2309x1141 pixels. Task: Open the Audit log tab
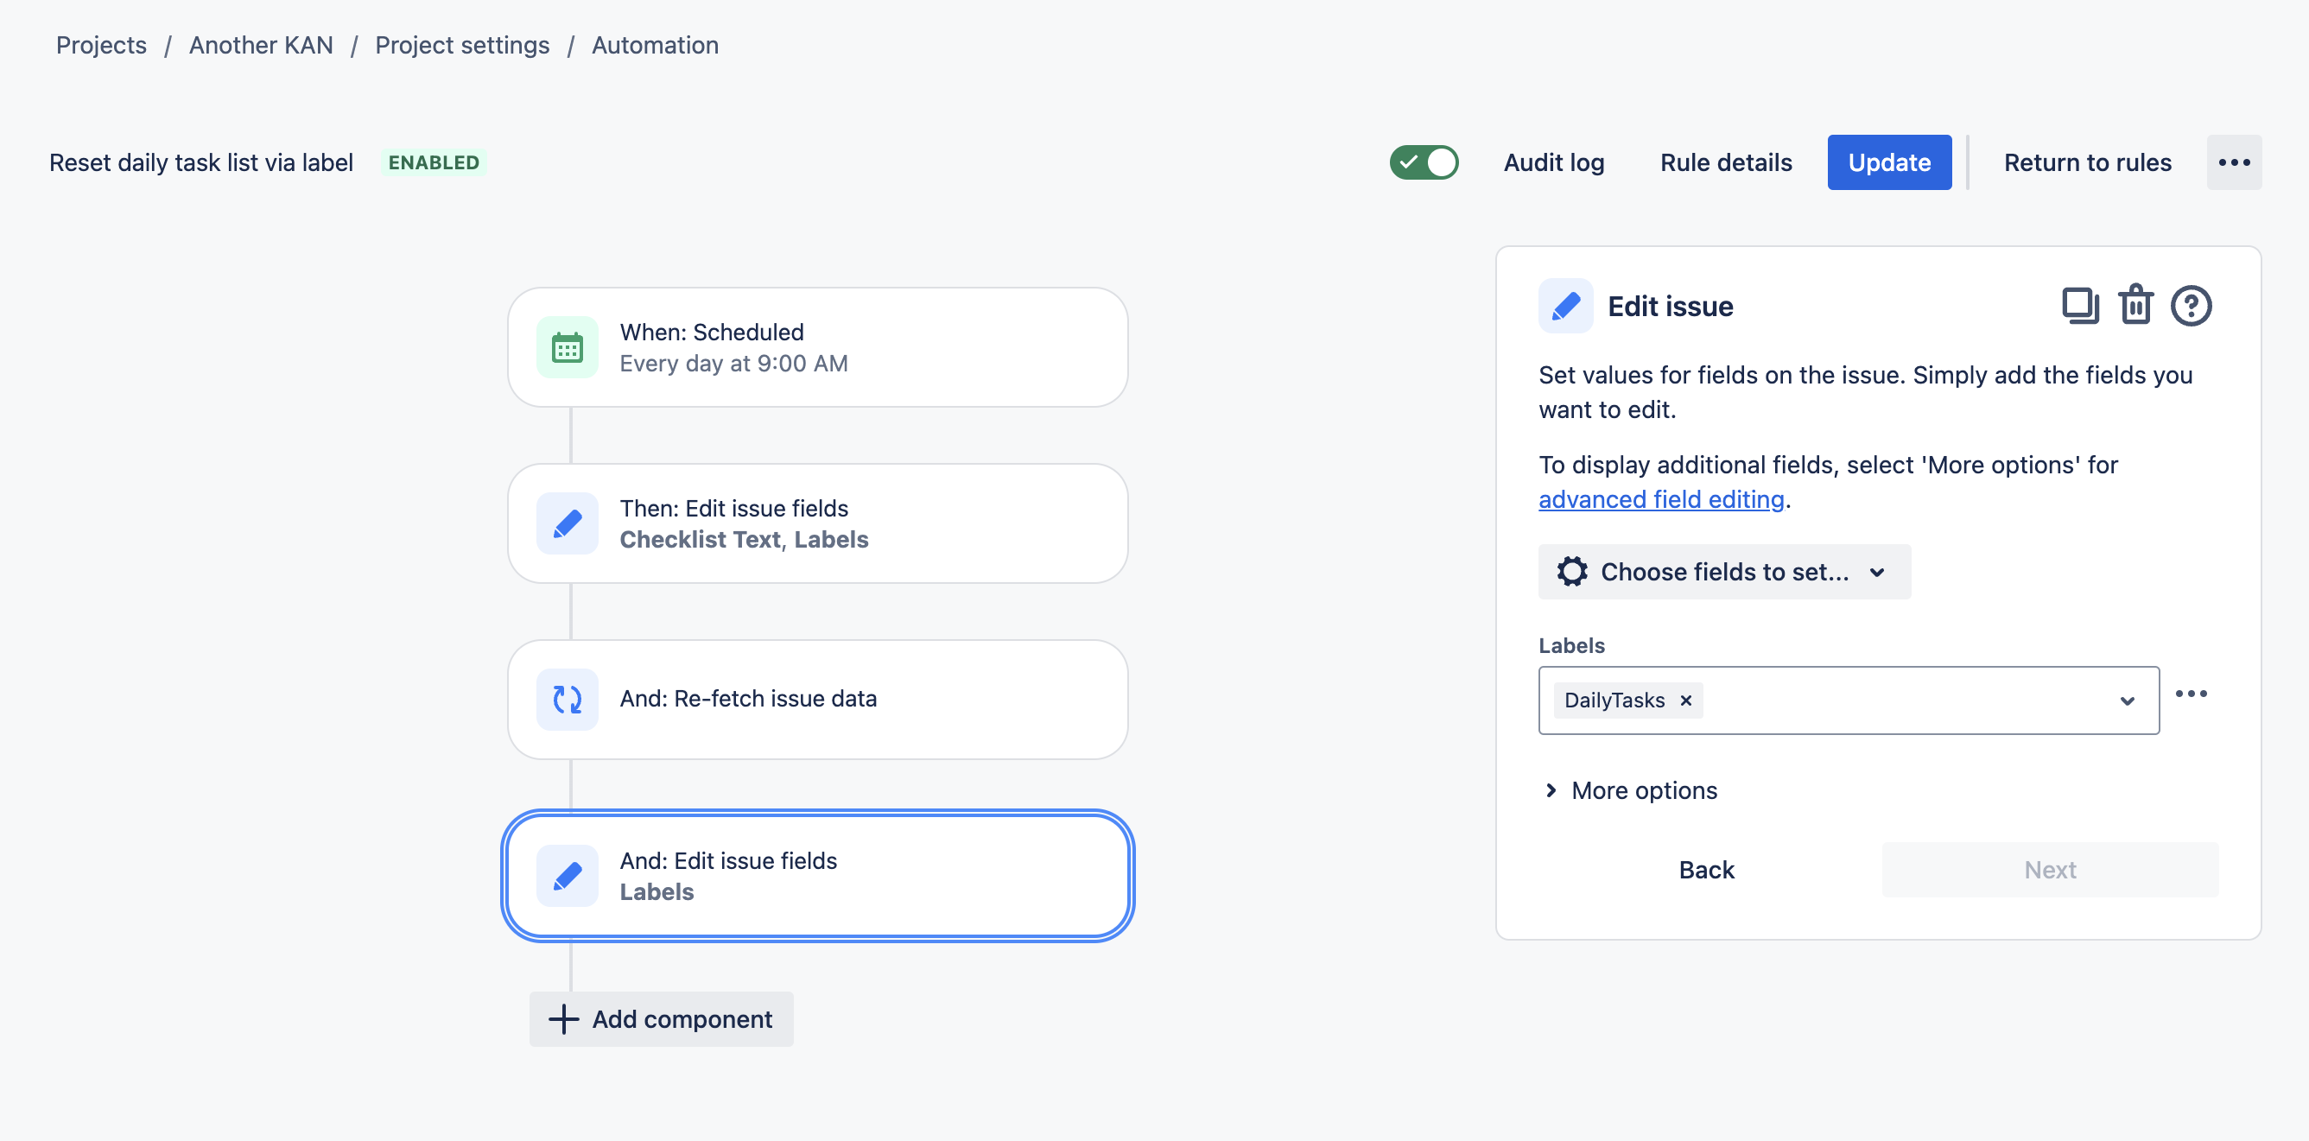point(1553,162)
